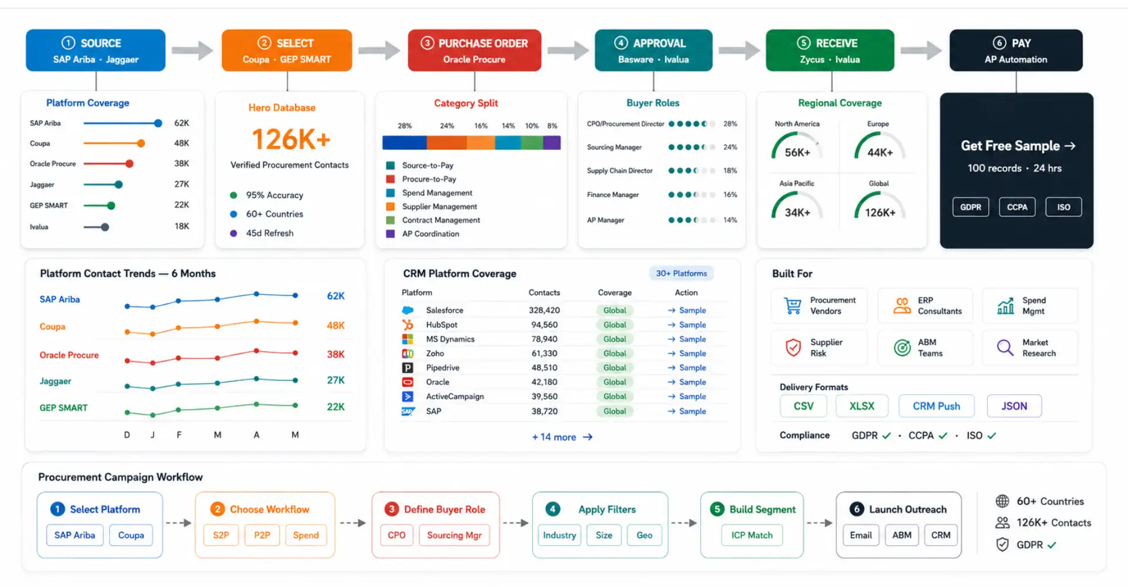The height and width of the screenshot is (587, 1128).
Task: Open the Purchase Order stage block
Action: click(474, 50)
